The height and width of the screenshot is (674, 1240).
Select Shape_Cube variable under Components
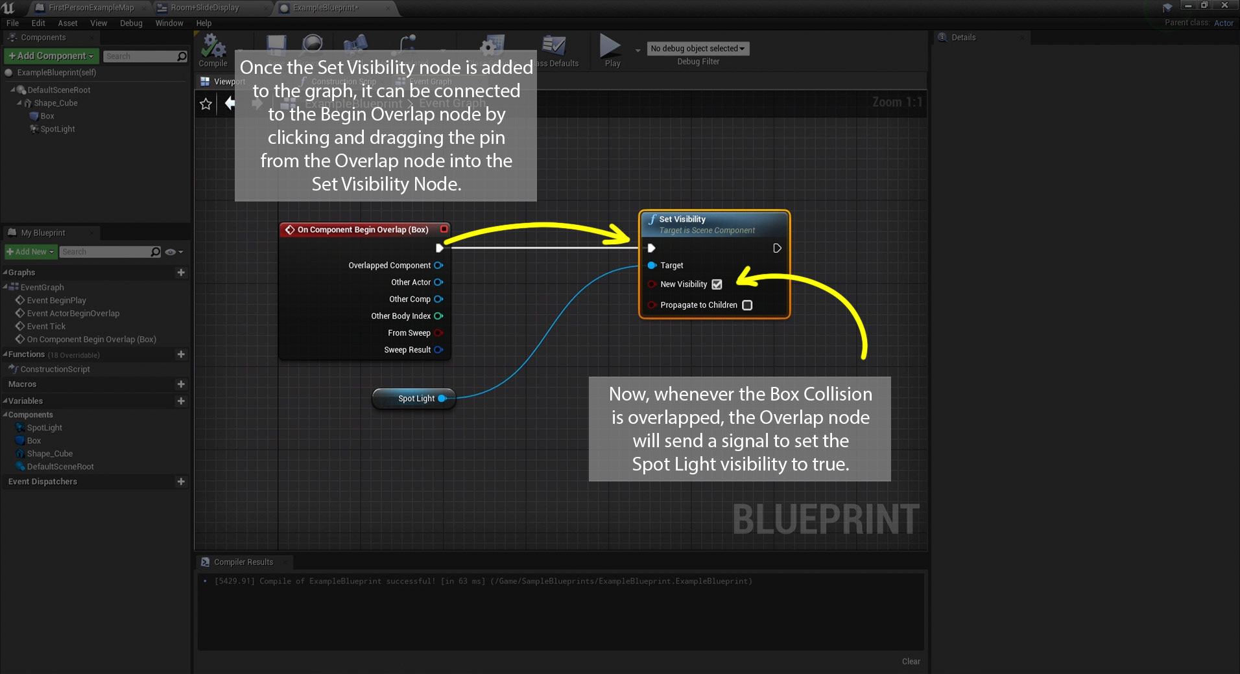coord(50,454)
